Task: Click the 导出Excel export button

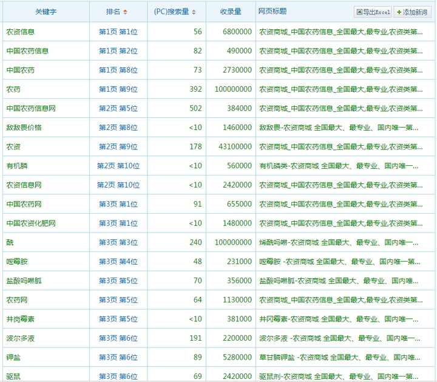Action: pos(373,12)
